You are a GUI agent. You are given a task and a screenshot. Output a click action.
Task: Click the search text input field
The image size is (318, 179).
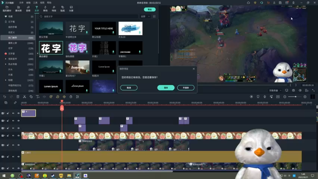(89, 16)
